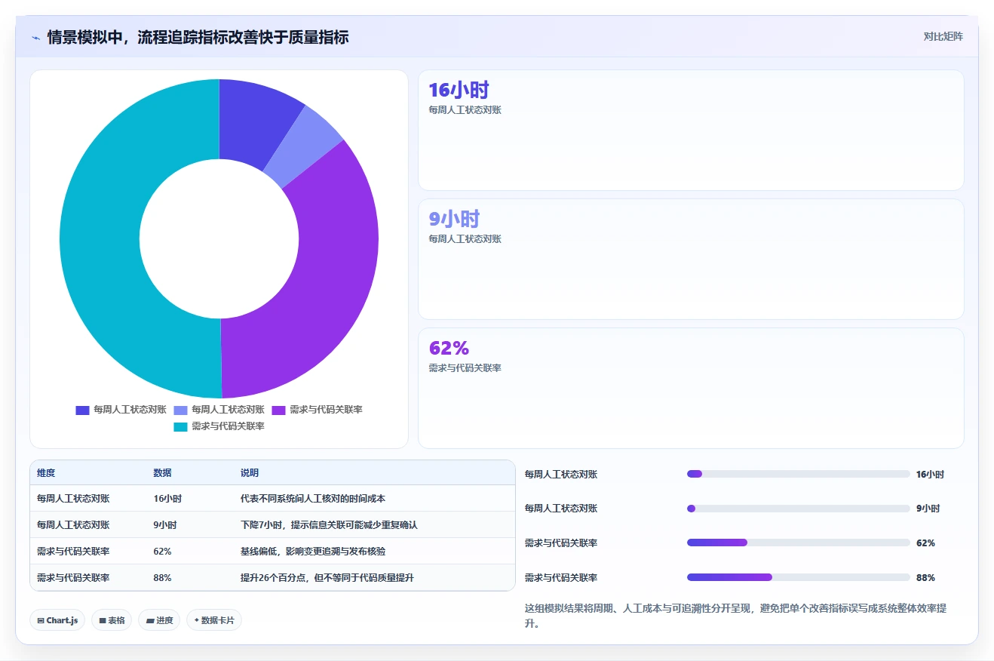Viewport: 994px width, 661px height.
Task: Click the lightning icon beside the header title
Action: coord(35,37)
